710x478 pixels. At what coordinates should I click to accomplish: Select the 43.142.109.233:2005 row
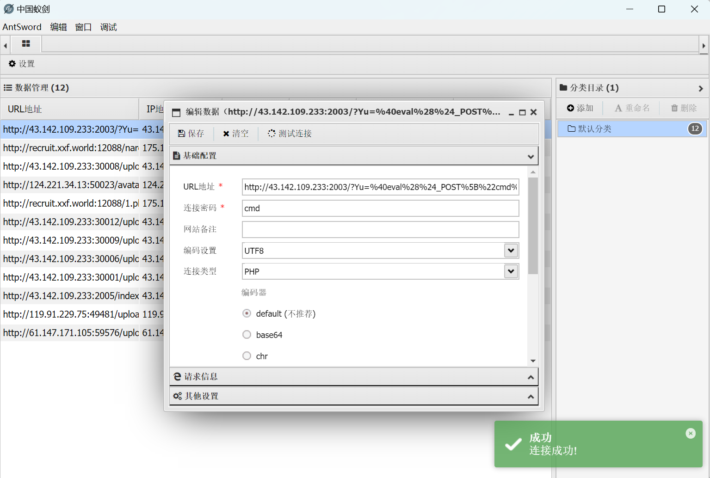point(82,296)
